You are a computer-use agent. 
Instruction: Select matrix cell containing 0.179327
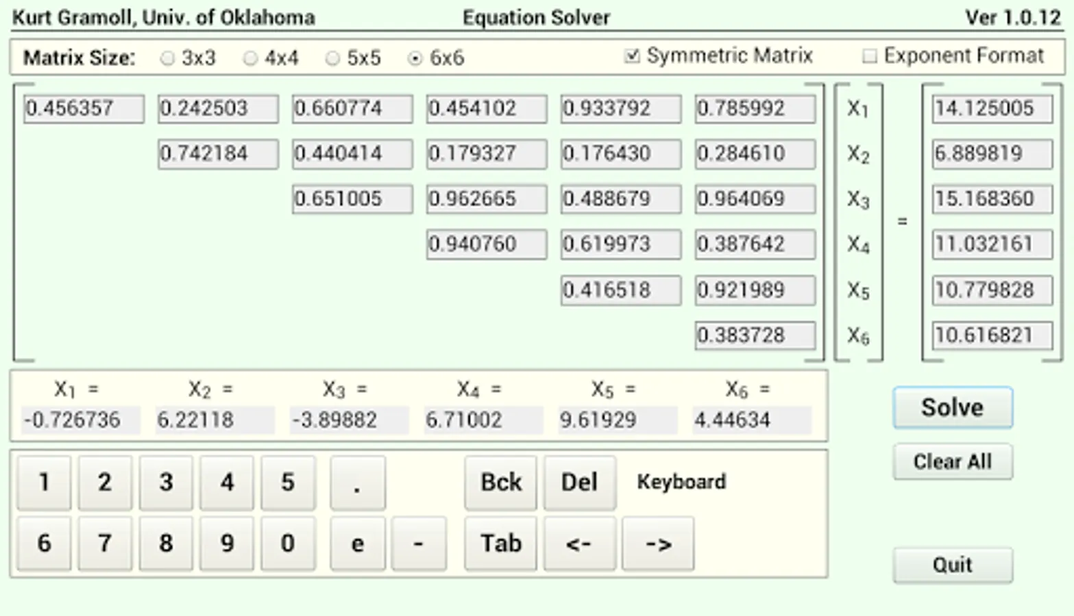tap(487, 154)
